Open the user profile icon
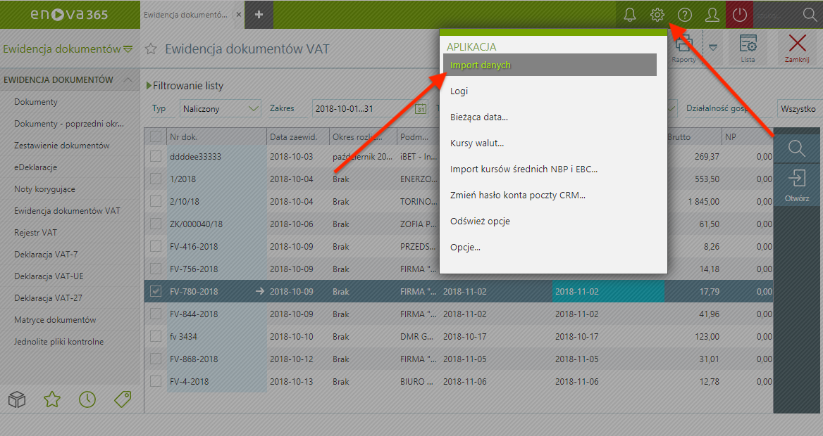The width and height of the screenshot is (823, 436). (712, 15)
